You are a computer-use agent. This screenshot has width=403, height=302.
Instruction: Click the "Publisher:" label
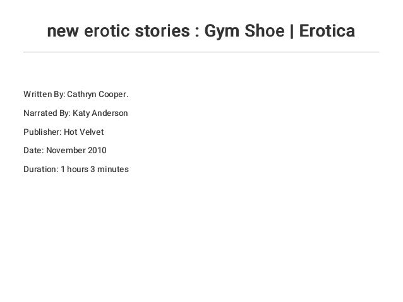tap(41, 132)
